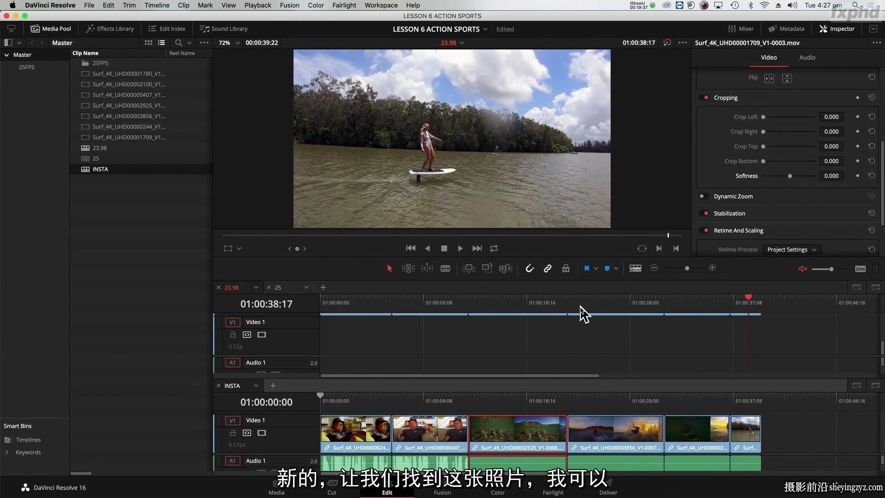Open viewer transform overlay mode dropdown
Viewport: 885px width, 498px height.
tap(239, 249)
